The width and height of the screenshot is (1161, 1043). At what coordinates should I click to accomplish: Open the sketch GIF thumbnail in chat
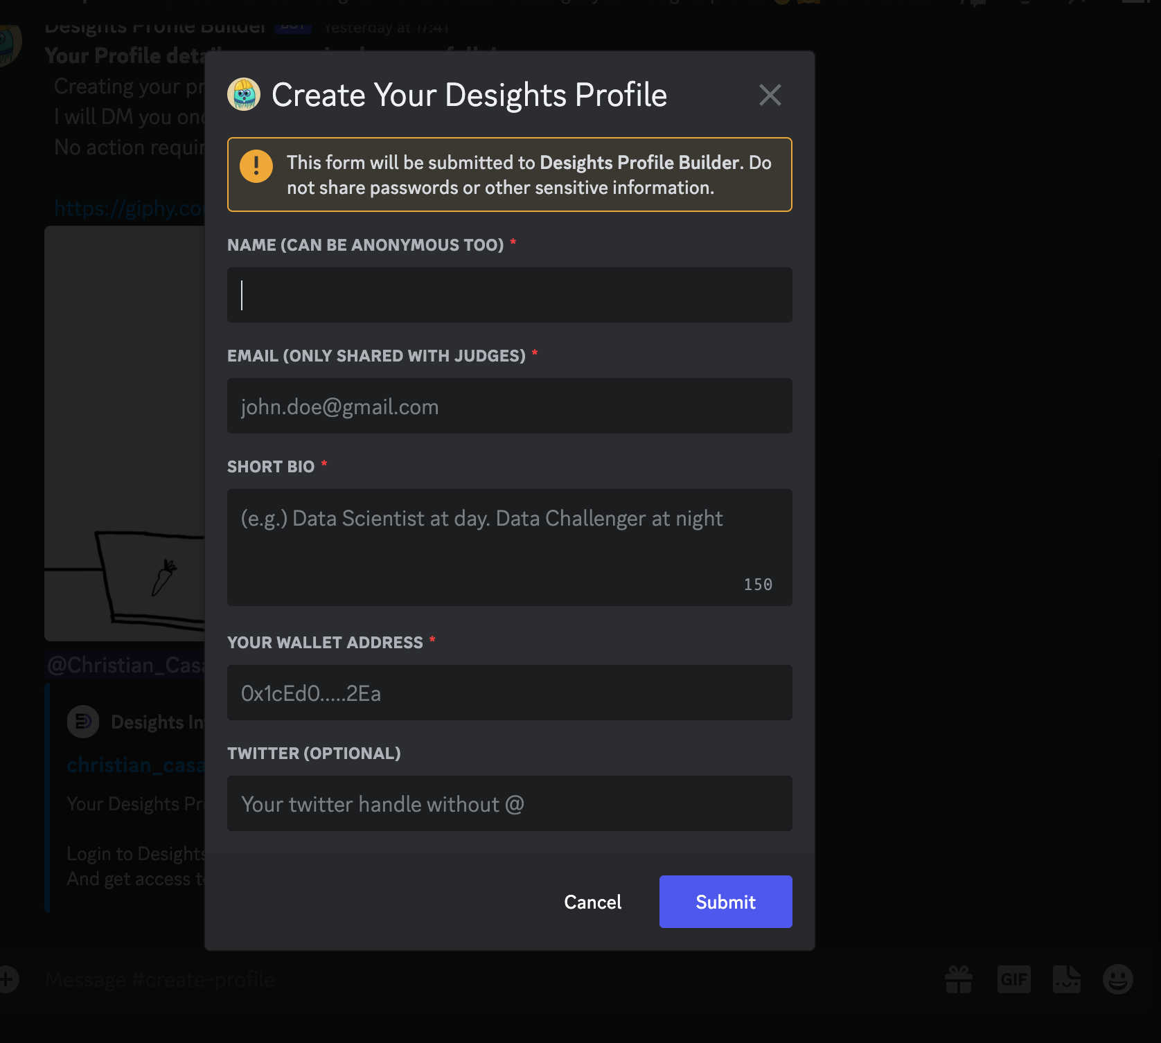point(125,433)
